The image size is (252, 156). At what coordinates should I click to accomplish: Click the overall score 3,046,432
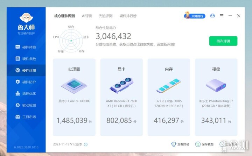point(113,36)
